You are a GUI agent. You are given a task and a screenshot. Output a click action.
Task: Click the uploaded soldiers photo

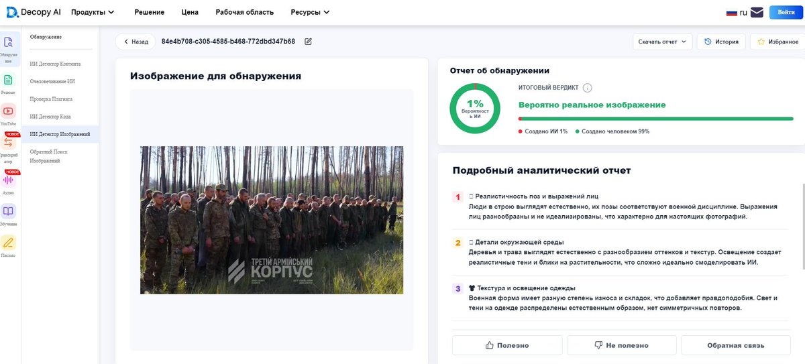272,220
